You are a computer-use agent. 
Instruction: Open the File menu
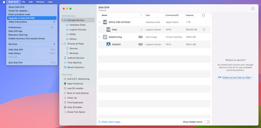click(23, 2)
